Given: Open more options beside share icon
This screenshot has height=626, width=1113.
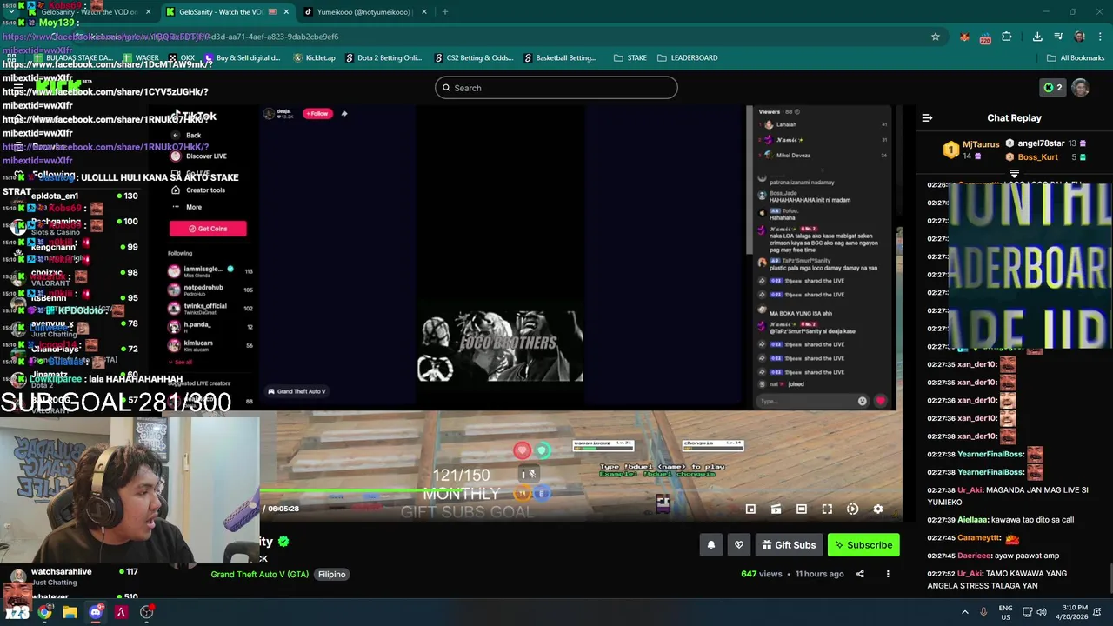Looking at the screenshot, I should pyautogui.click(x=888, y=574).
